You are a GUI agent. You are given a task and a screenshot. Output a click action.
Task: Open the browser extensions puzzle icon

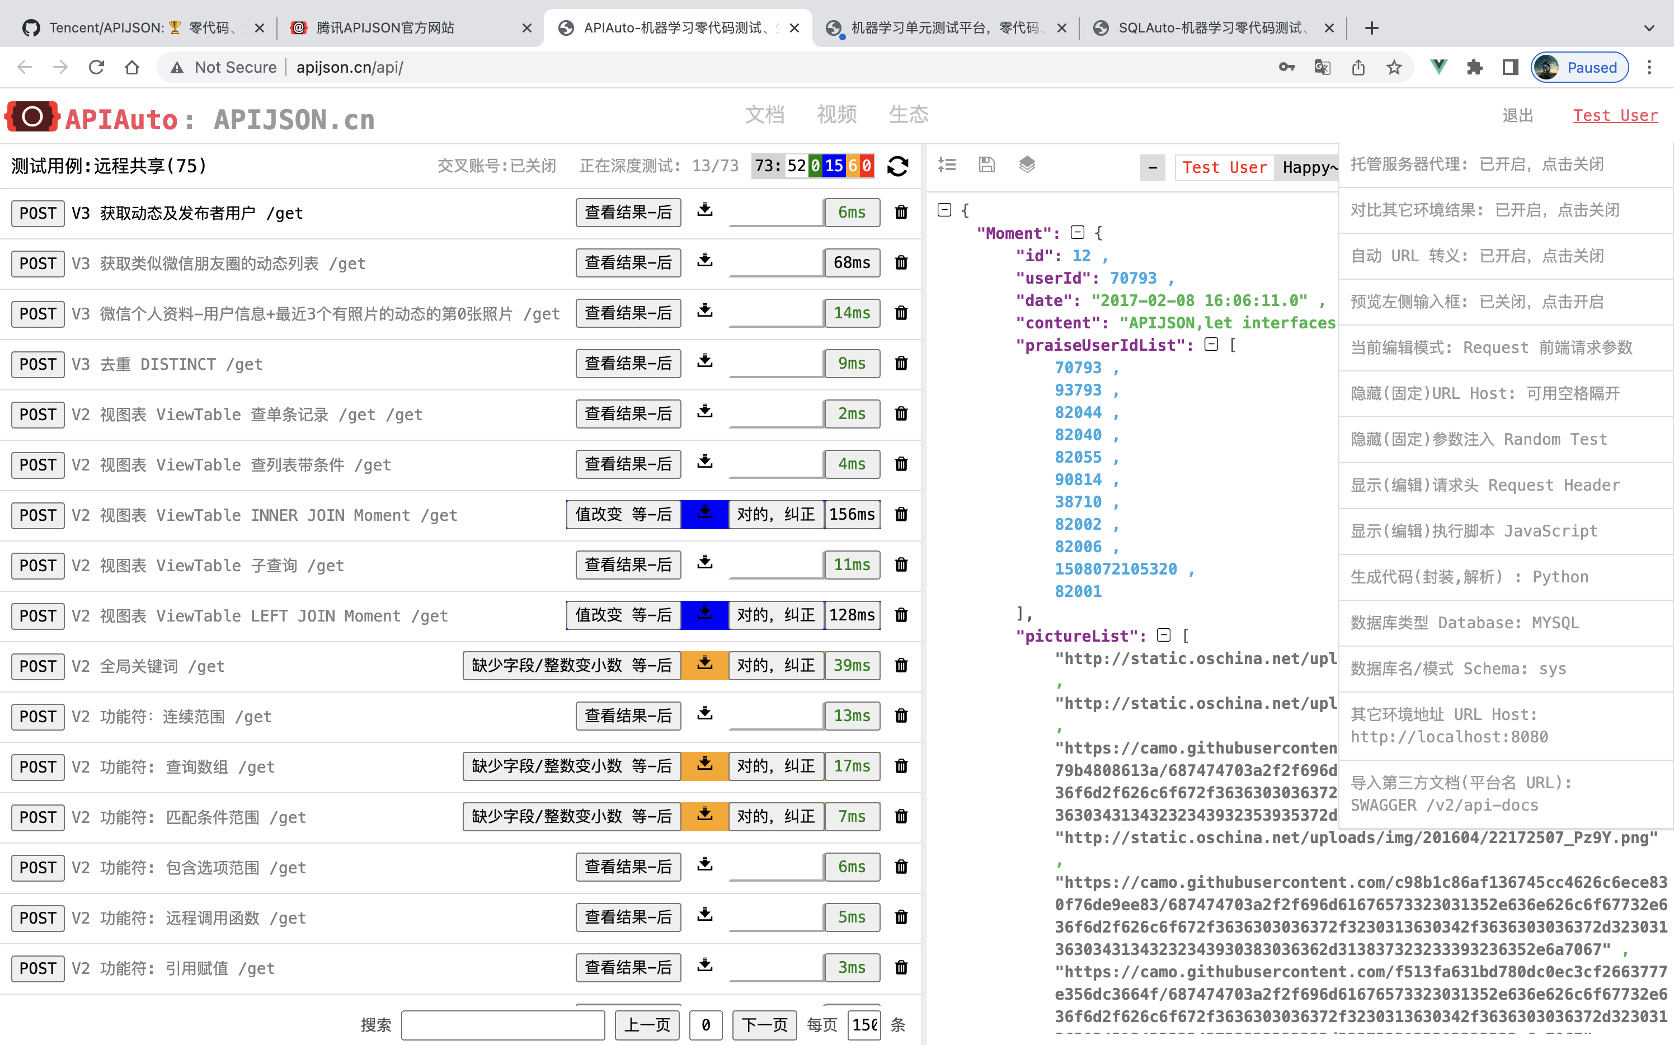pos(1475,67)
